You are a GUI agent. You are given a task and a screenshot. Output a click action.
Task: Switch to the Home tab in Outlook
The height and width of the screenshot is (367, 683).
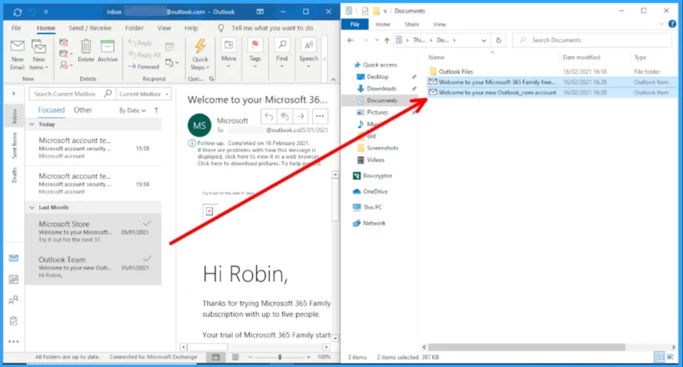point(46,28)
